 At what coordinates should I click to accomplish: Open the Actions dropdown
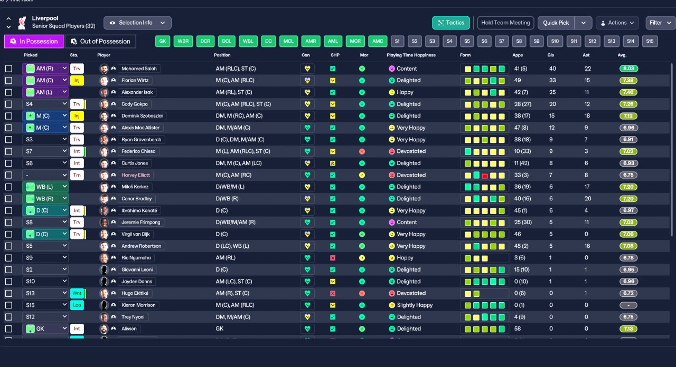point(617,23)
